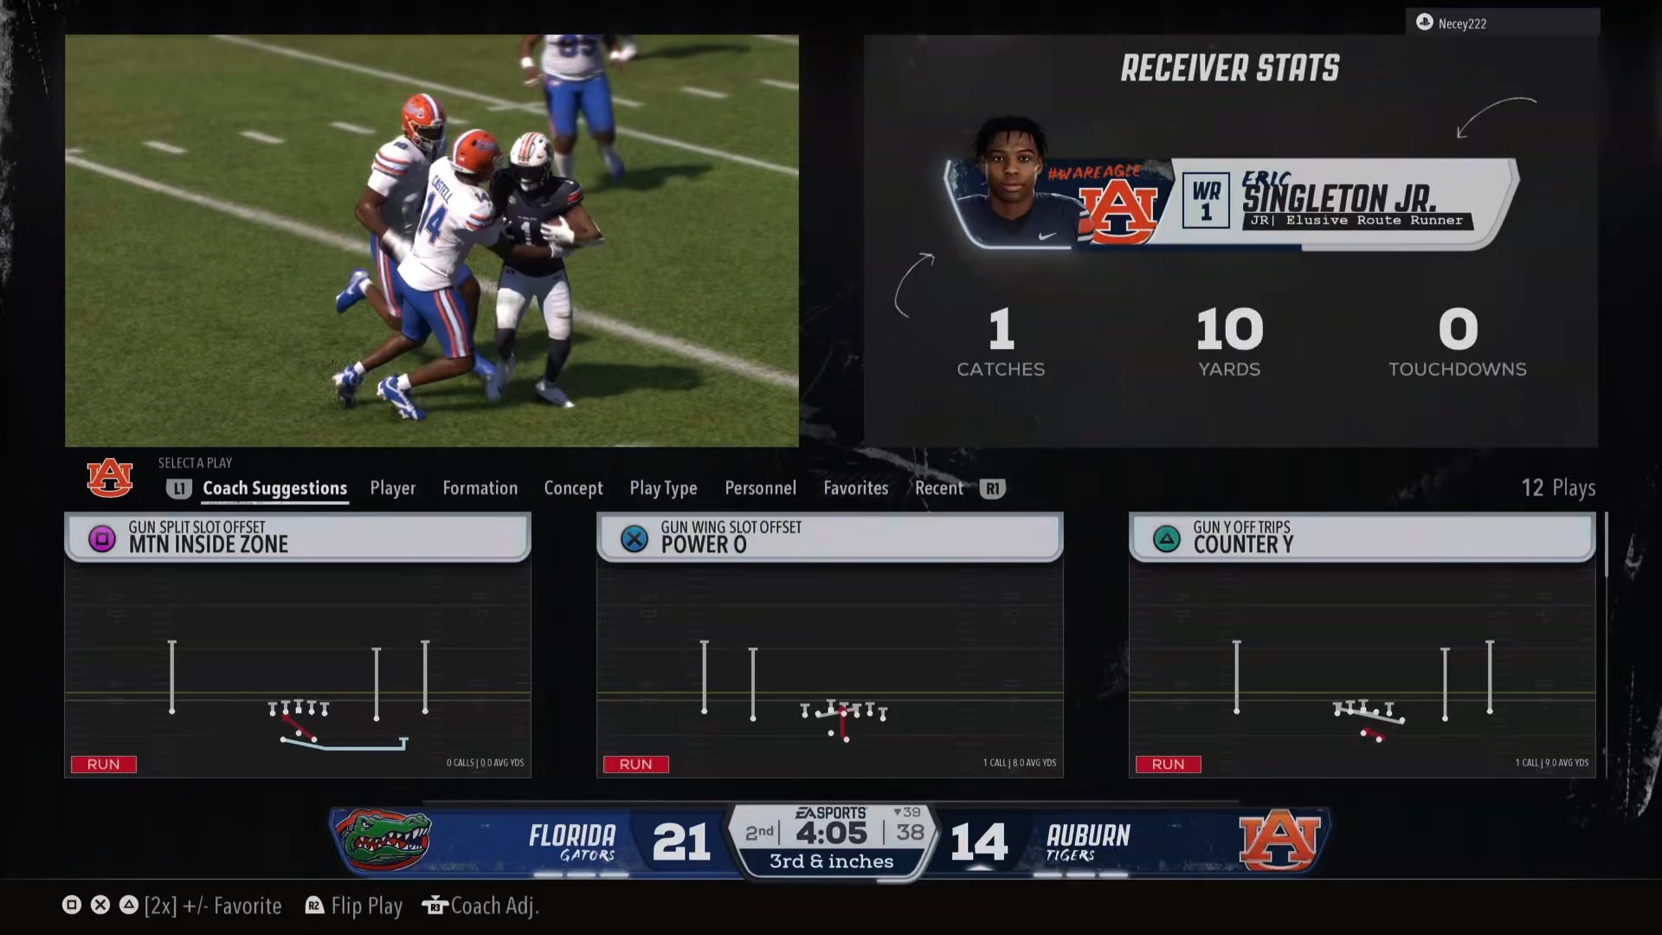Click the Auburn Tigers logo in scoreboard

tap(1279, 840)
